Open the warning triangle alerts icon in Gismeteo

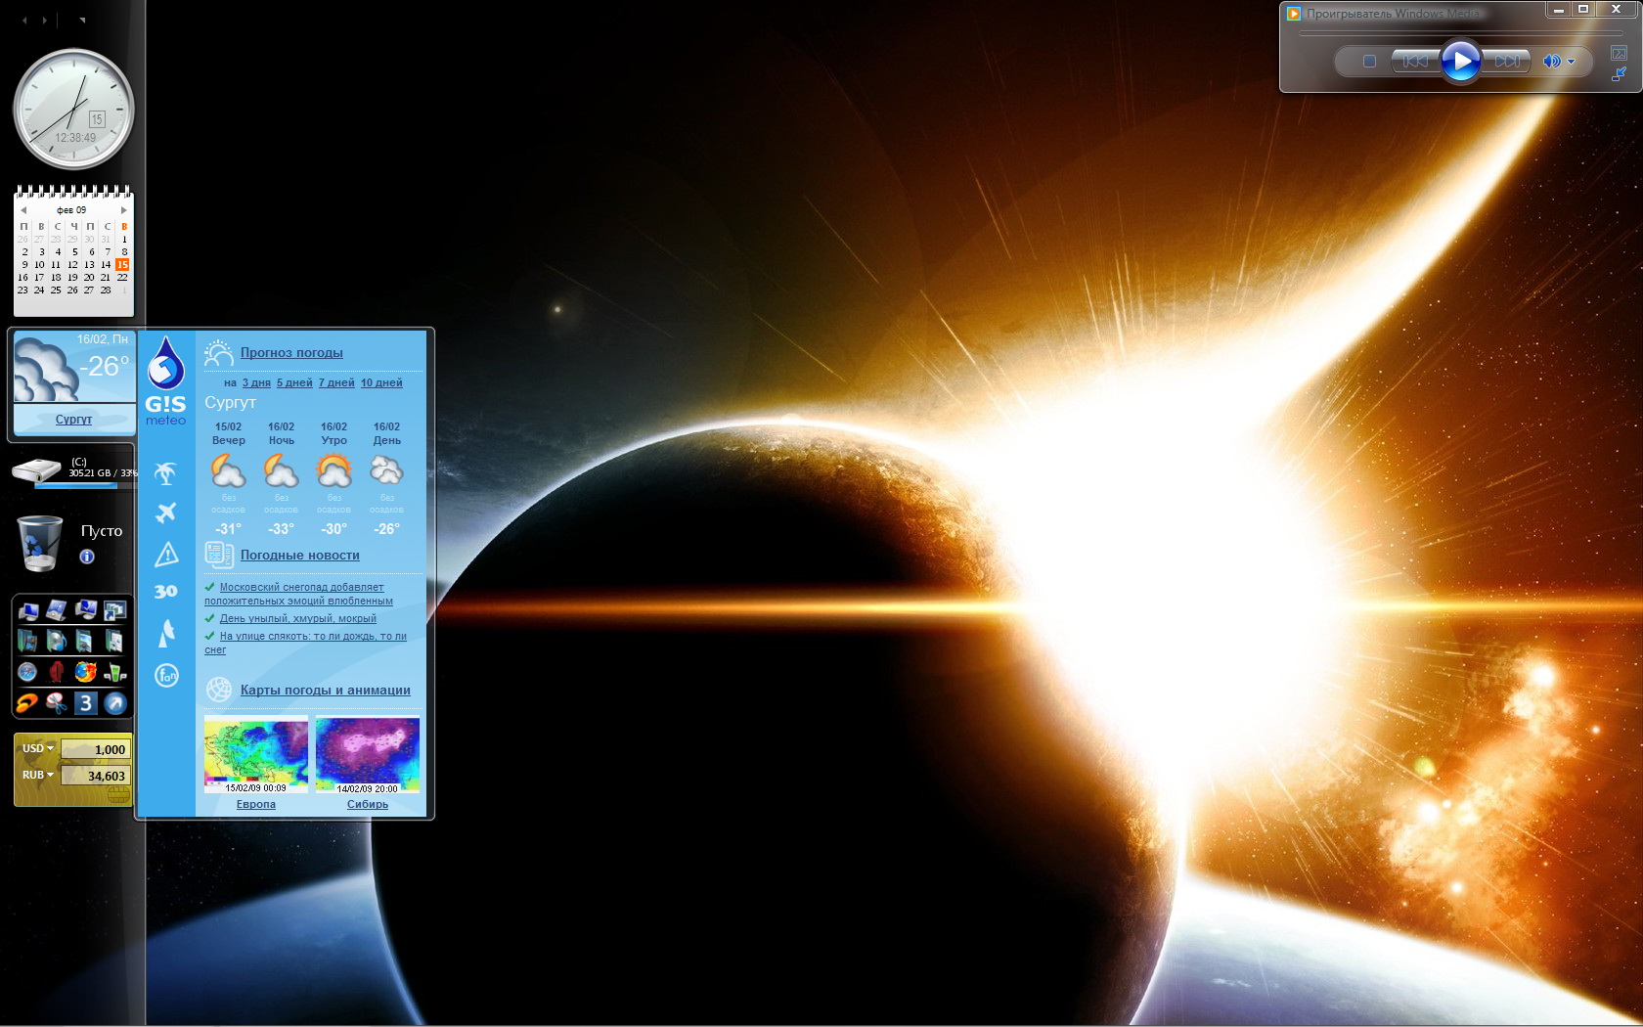[x=166, y=555]
